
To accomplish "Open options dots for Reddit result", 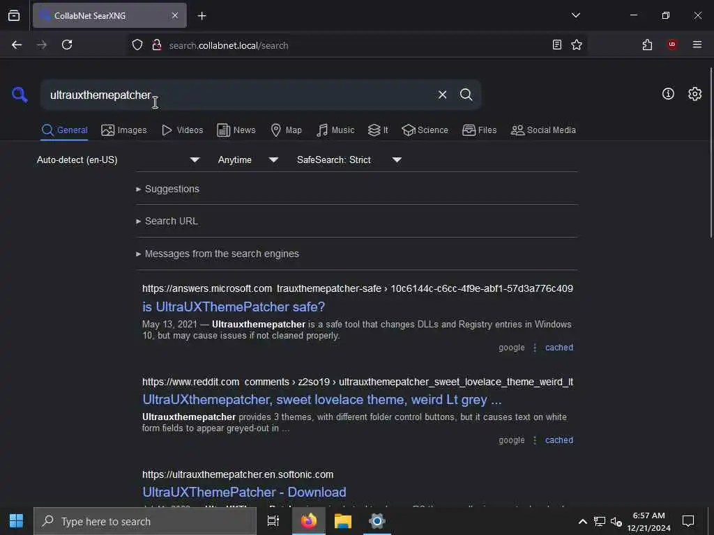I will tap(535, 440).
